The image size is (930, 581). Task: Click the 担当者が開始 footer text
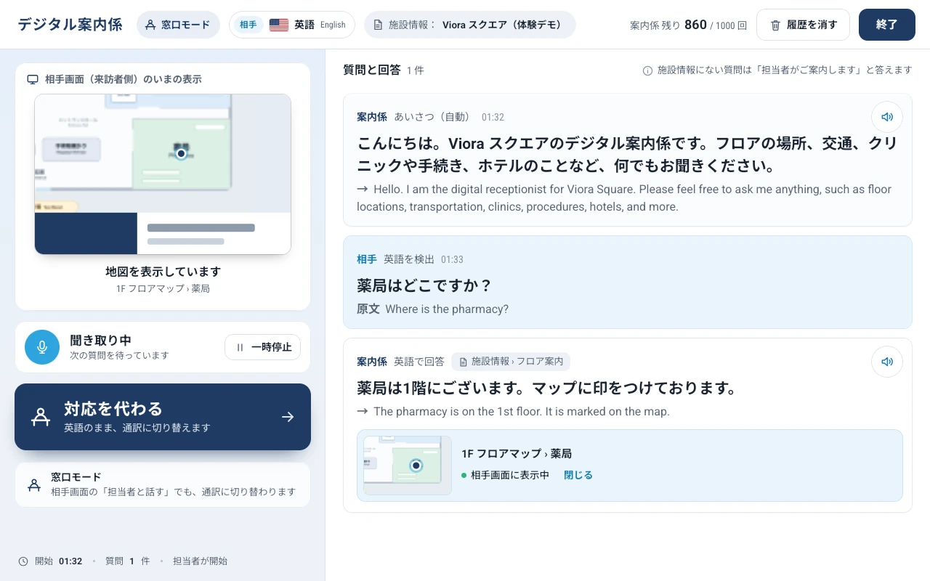click(x=200, y=561)
